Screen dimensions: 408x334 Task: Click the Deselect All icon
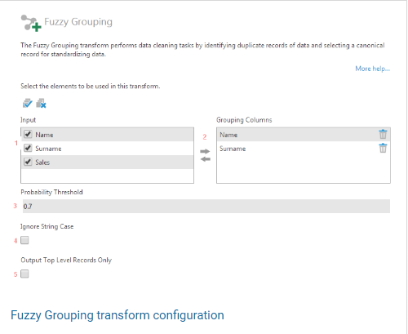[x=41, y=104]
